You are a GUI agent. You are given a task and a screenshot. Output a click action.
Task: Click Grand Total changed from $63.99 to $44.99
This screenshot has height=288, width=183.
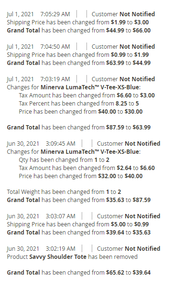pos(79,63)
